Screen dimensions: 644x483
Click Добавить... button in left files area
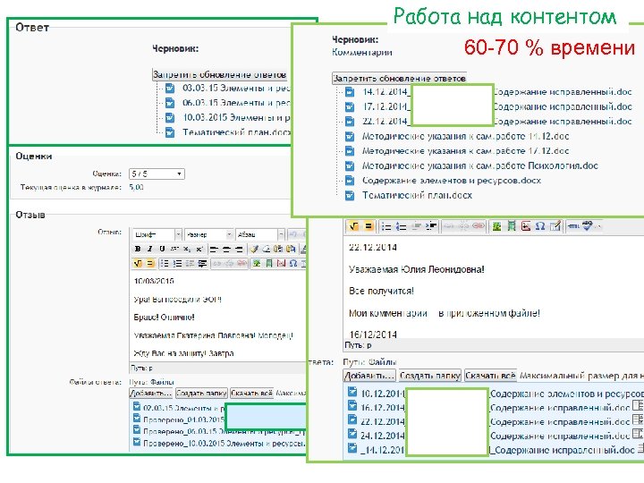[151, 393]
